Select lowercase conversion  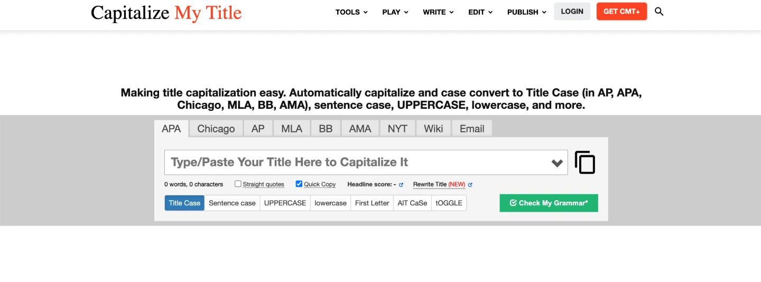pos(330,203)
